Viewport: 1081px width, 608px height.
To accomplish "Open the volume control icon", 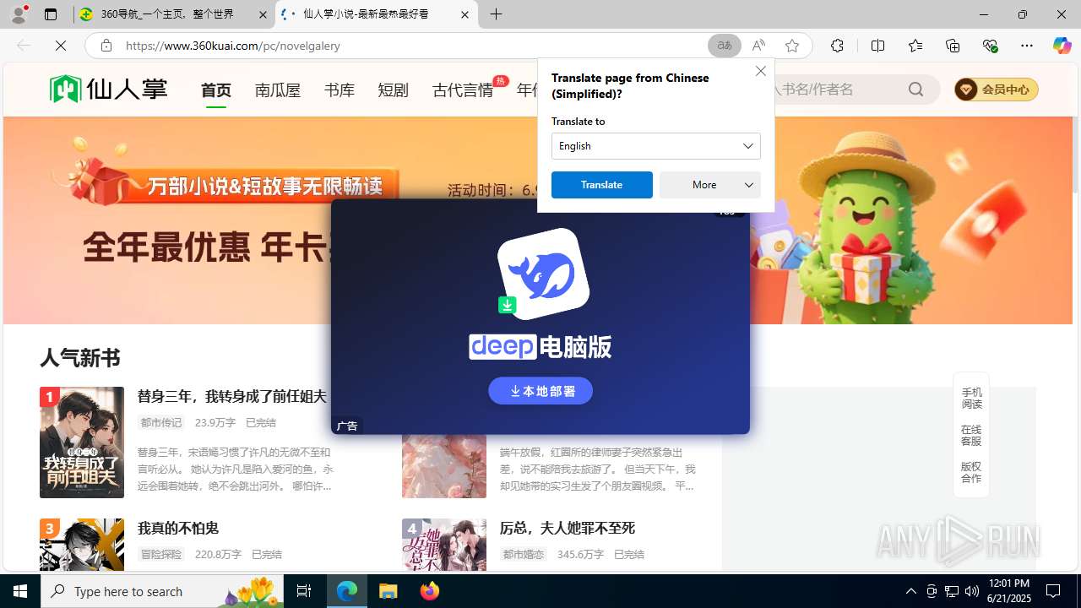I will [972, 591].
